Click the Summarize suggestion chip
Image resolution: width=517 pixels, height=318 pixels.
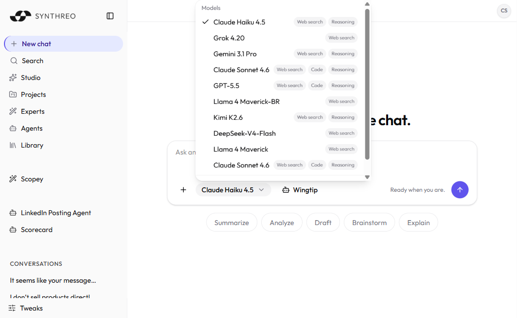[x=231, y=223]
